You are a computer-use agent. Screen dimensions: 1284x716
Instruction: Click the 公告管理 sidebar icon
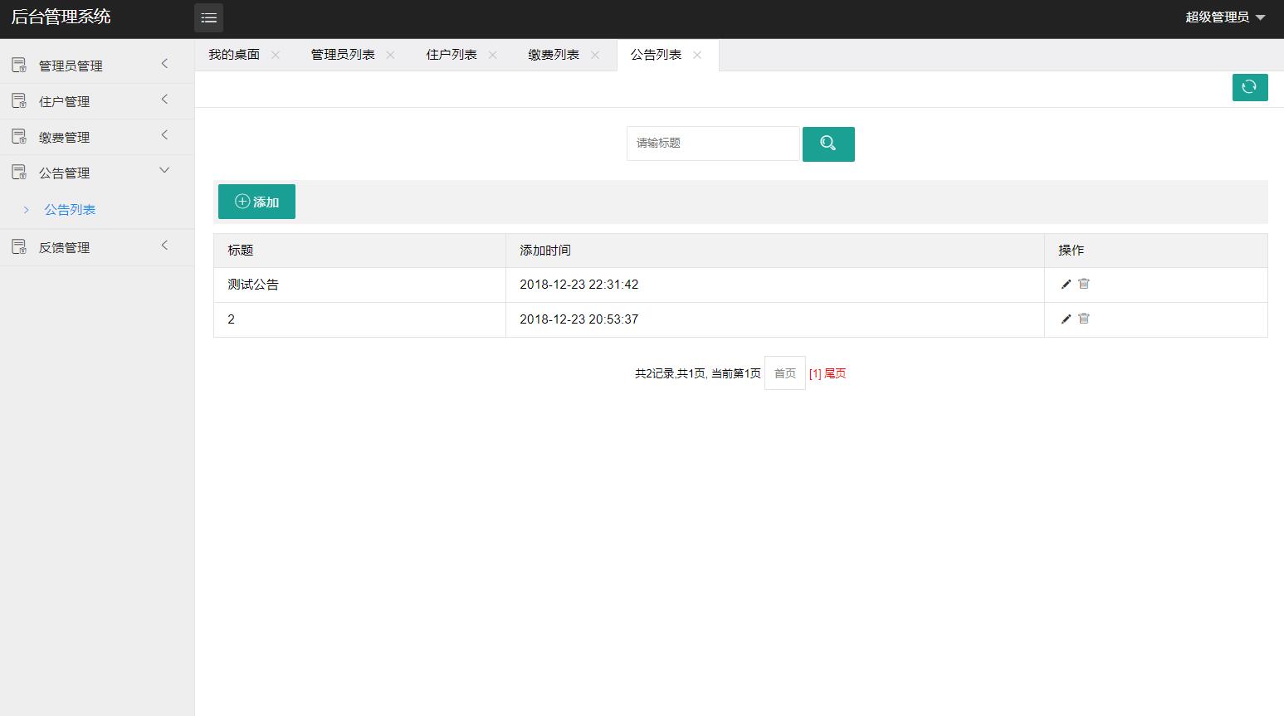point(18,172)
